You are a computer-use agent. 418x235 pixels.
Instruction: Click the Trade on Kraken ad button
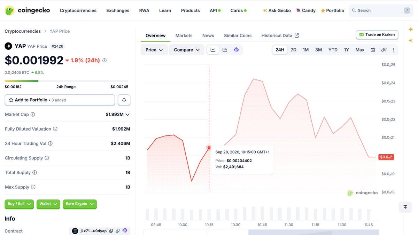[x=377, y=35]
